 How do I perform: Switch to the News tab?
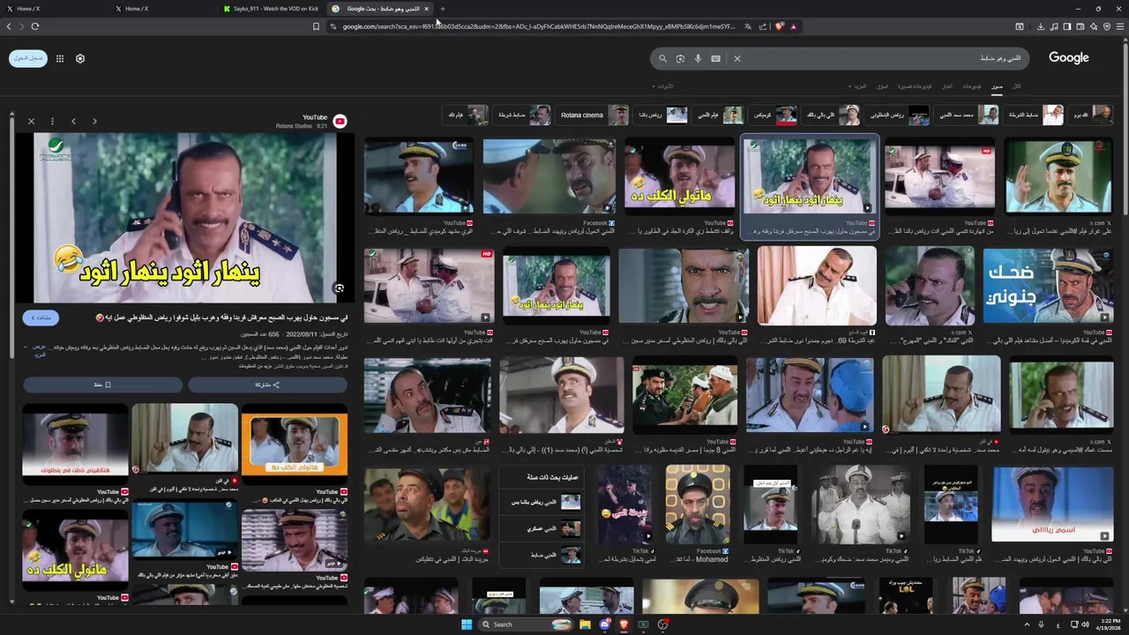point(947,86)
